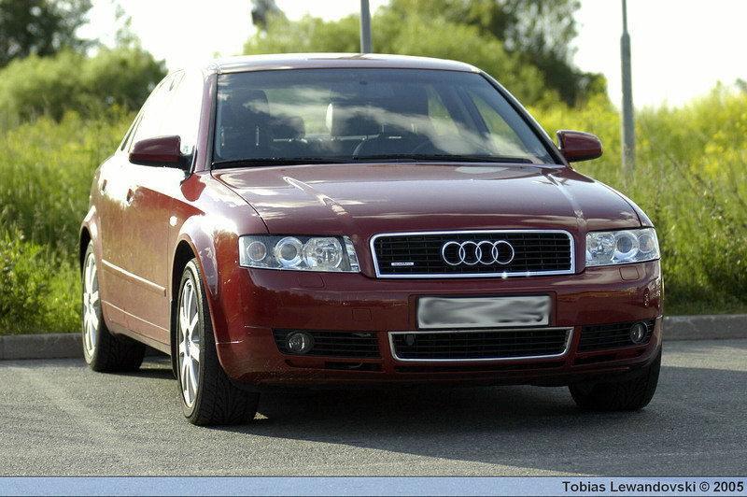This screenshot has height=497, width=747.
Task: Click the lower center air intake grille
Action: tap(480, 345)
